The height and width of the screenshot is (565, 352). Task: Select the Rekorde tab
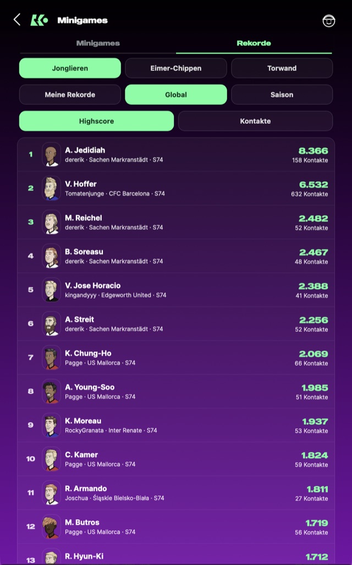tap(254, 44)
